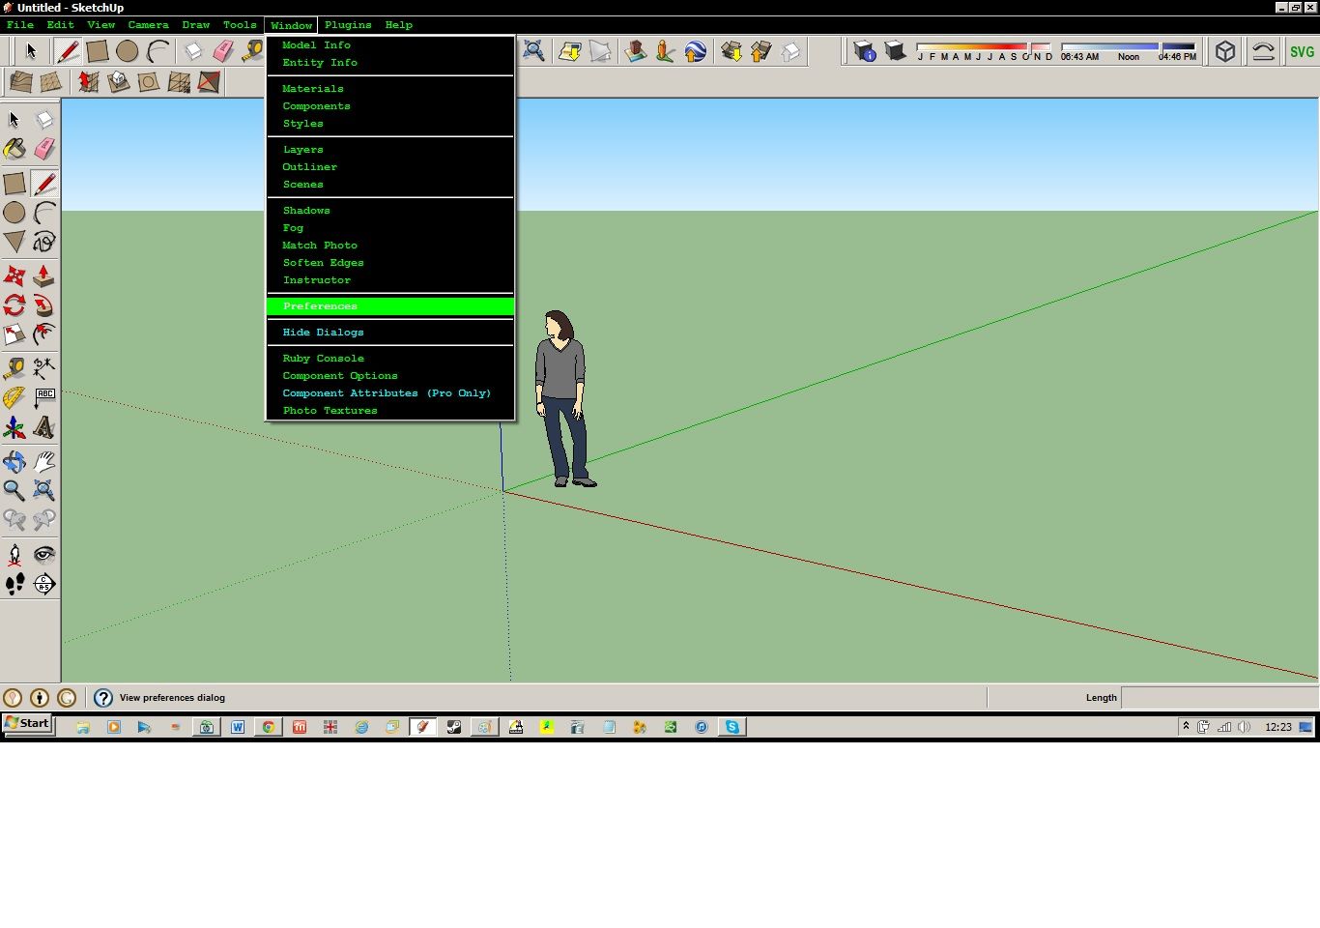Activate the Axes tool
Screen dimensions: 1320x928
14,427
